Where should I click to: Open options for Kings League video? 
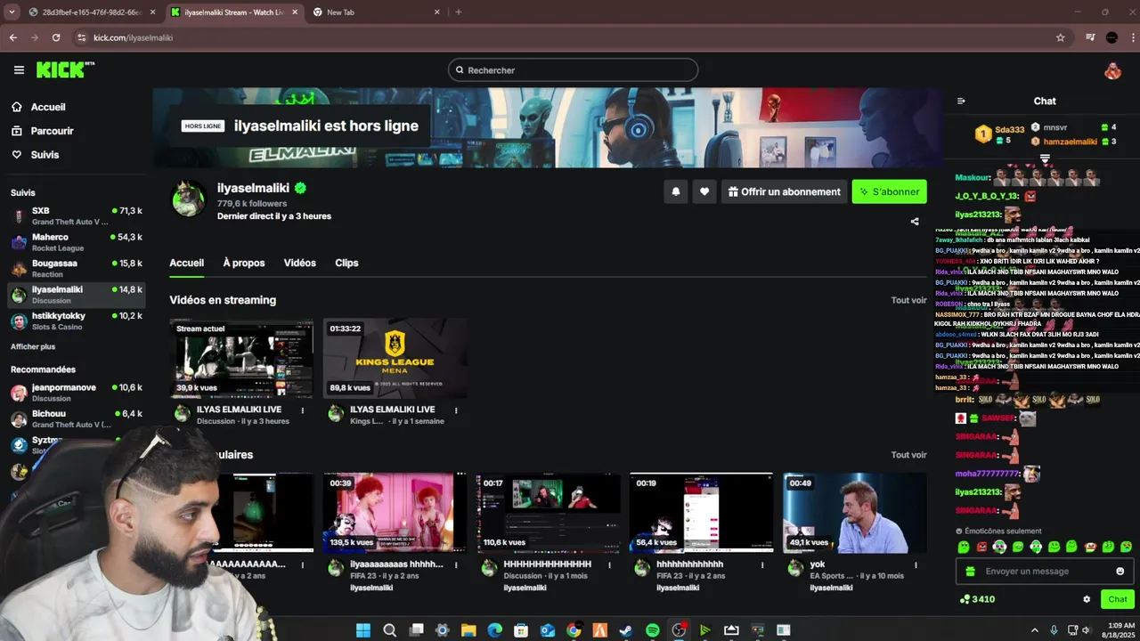coord(456,410)
